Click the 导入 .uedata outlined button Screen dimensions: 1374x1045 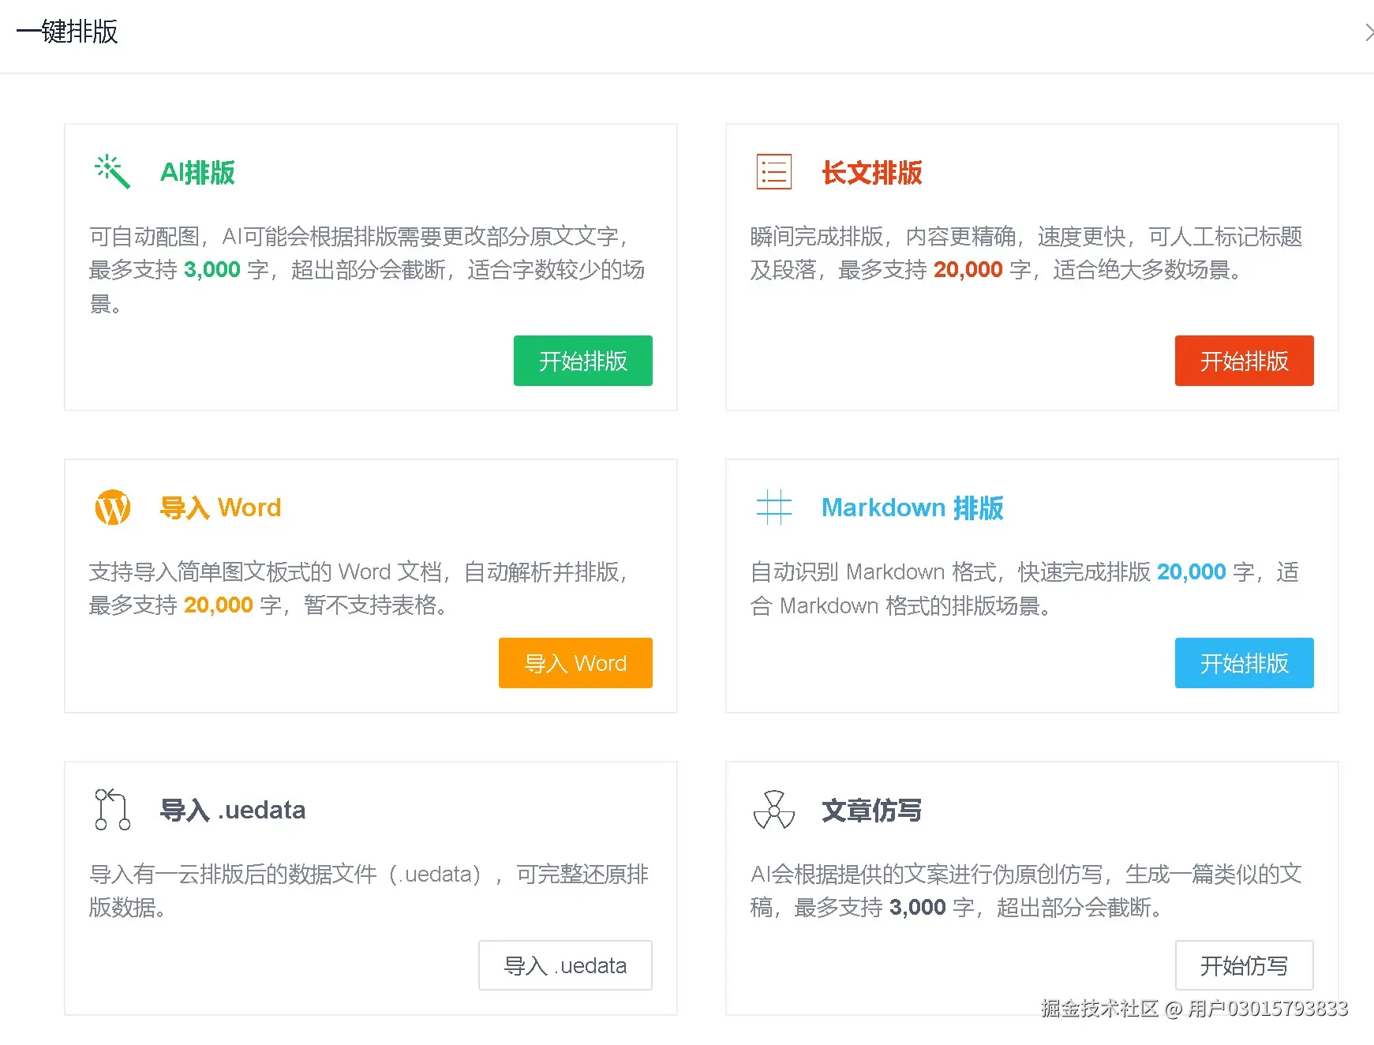tap(565, 965)
